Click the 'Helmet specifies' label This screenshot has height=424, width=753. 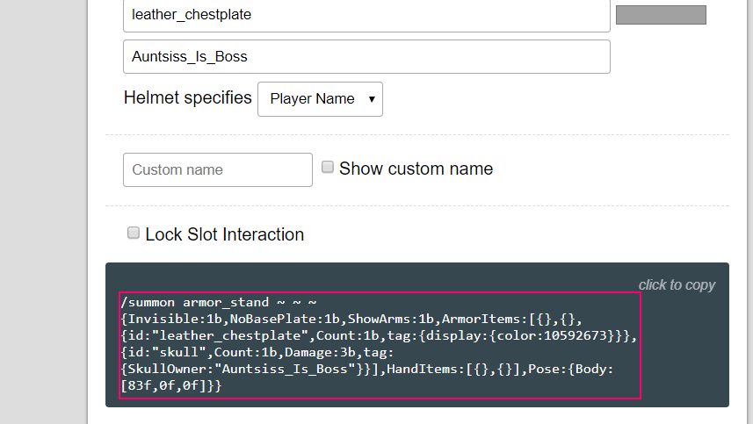[188, 97]
